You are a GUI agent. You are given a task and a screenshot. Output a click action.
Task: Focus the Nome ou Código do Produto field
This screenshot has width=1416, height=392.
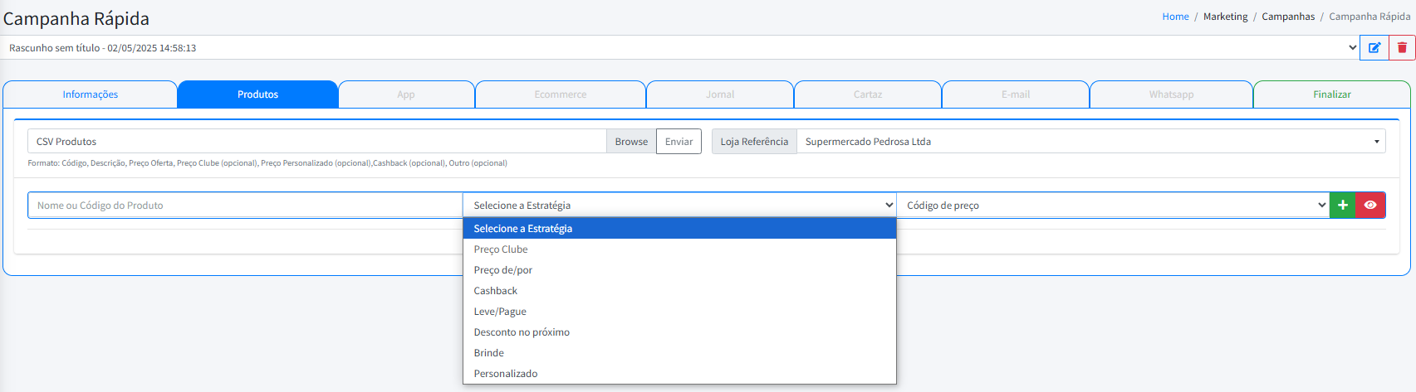point(245,206)
